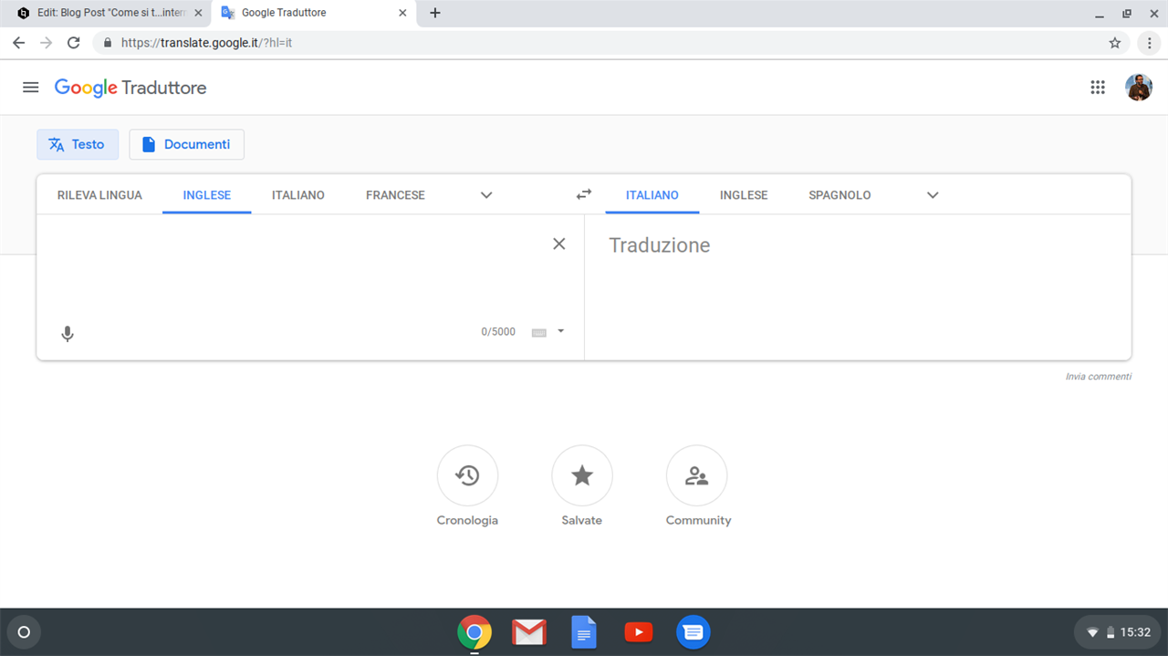Image resolution: width=1168 pixels, height=656 pixels.
Task: Go back in browser history
Action: click(19, 43)
